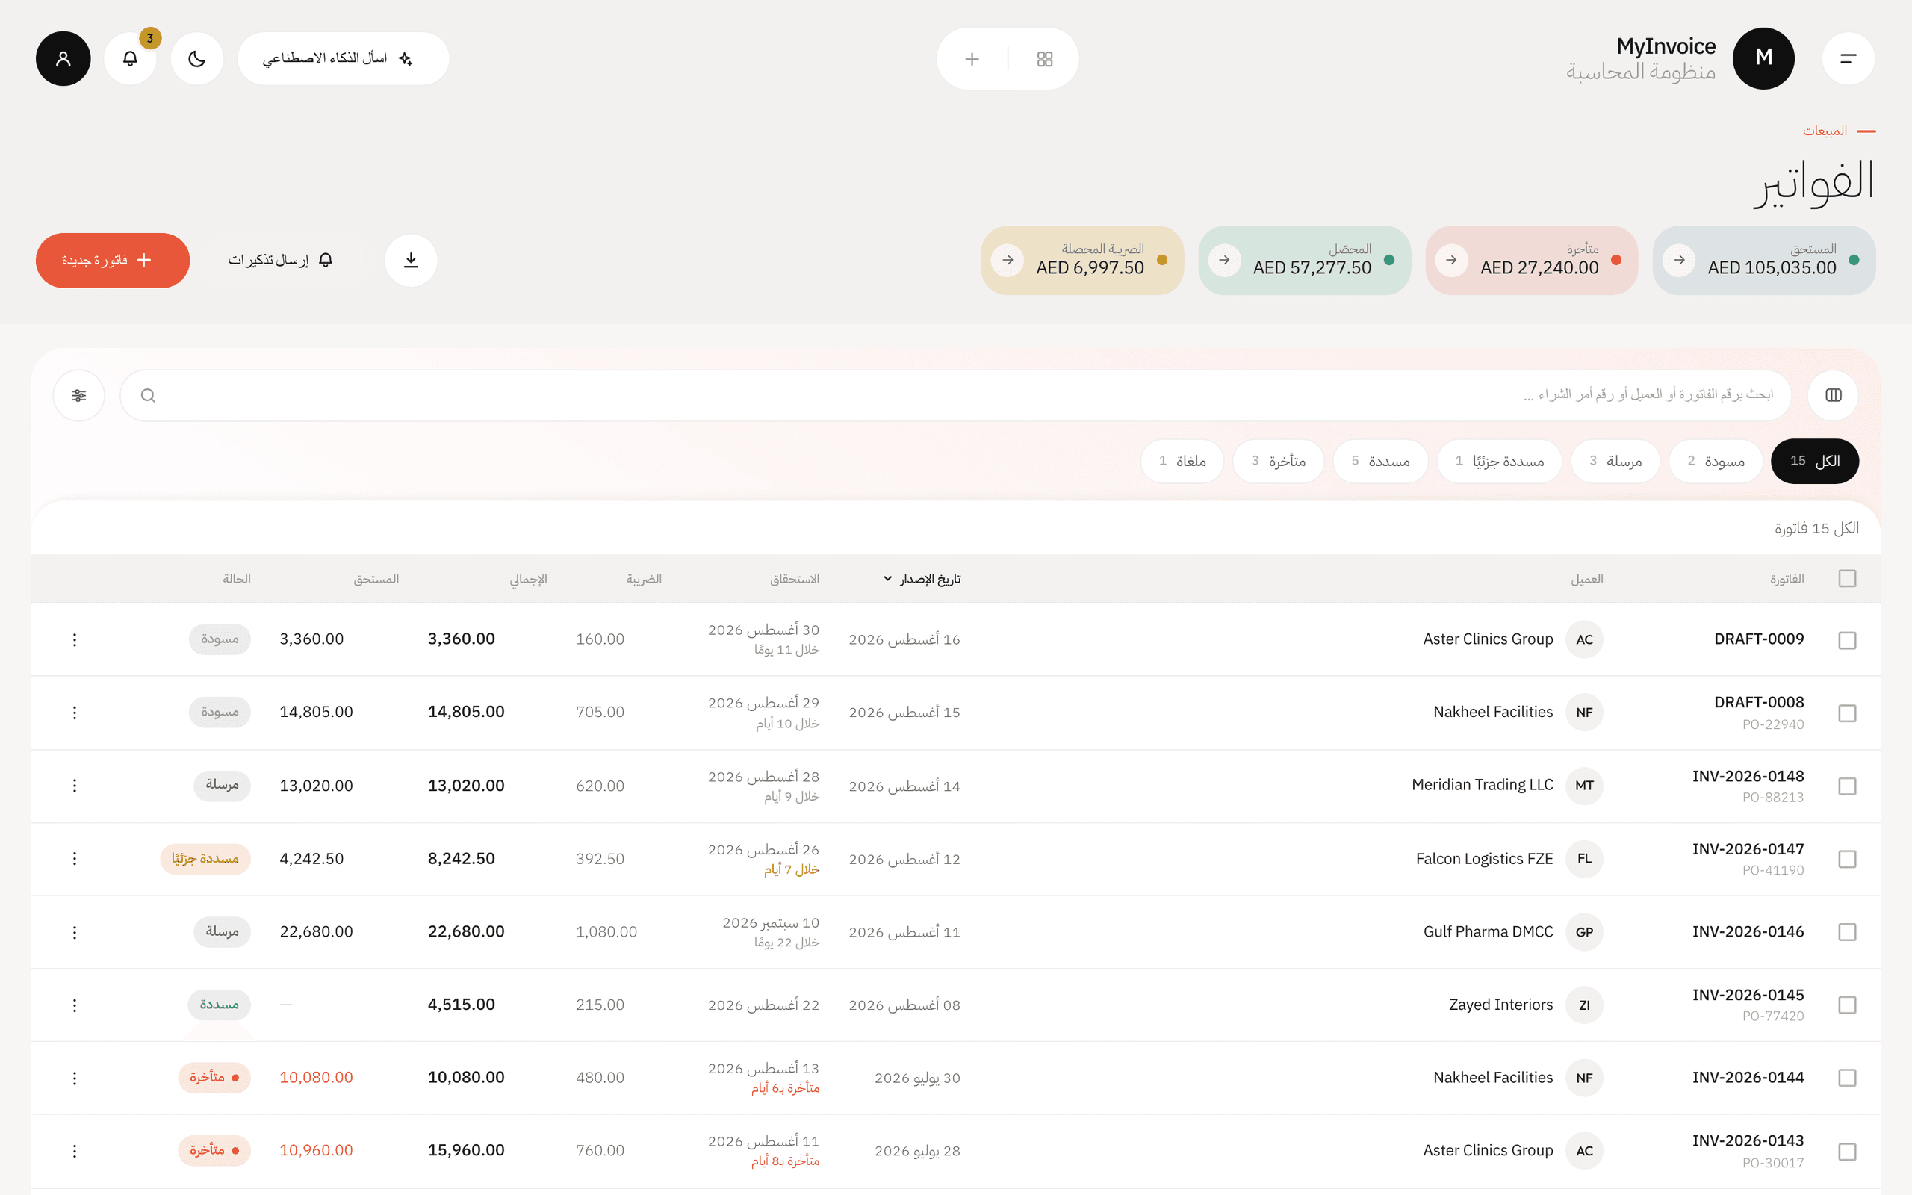Screen dimensions: 1912x1195
Task: Click اسأل الذكاء الاصطناعي AI button
Action: coord(343,58)
